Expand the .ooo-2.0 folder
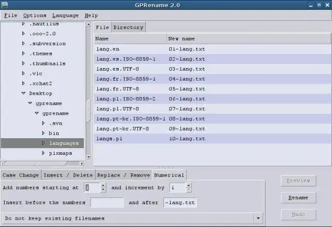Image resolution: width=332 pixels, height=227 pixels. (x=23, y=33)
